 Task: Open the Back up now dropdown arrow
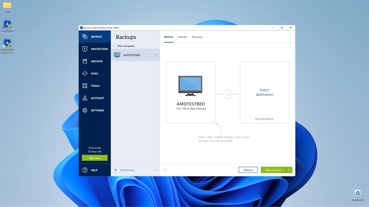click(289, 170)
